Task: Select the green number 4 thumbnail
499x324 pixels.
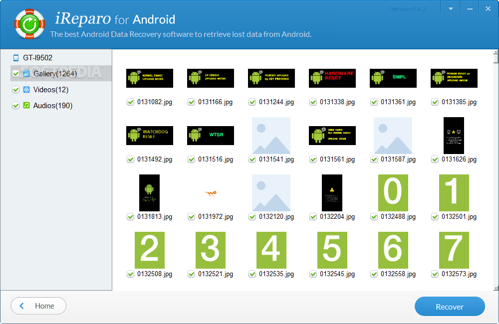Action: [271, 250]
